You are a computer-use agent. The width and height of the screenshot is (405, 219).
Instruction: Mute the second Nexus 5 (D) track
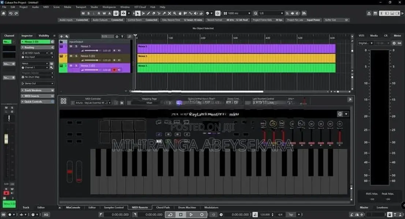[x=71, y=56]
